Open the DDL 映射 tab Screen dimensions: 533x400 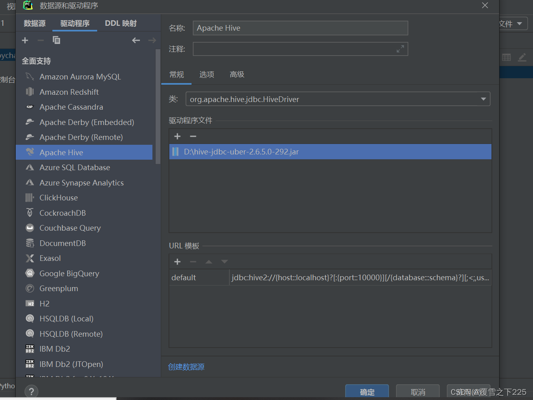point(121,23)
